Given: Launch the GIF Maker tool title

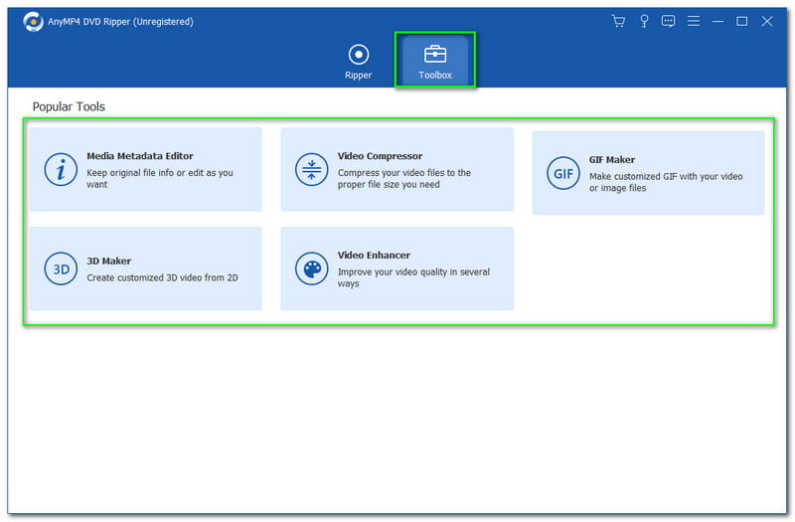Looking at the screenshot, I should point(611,160).
